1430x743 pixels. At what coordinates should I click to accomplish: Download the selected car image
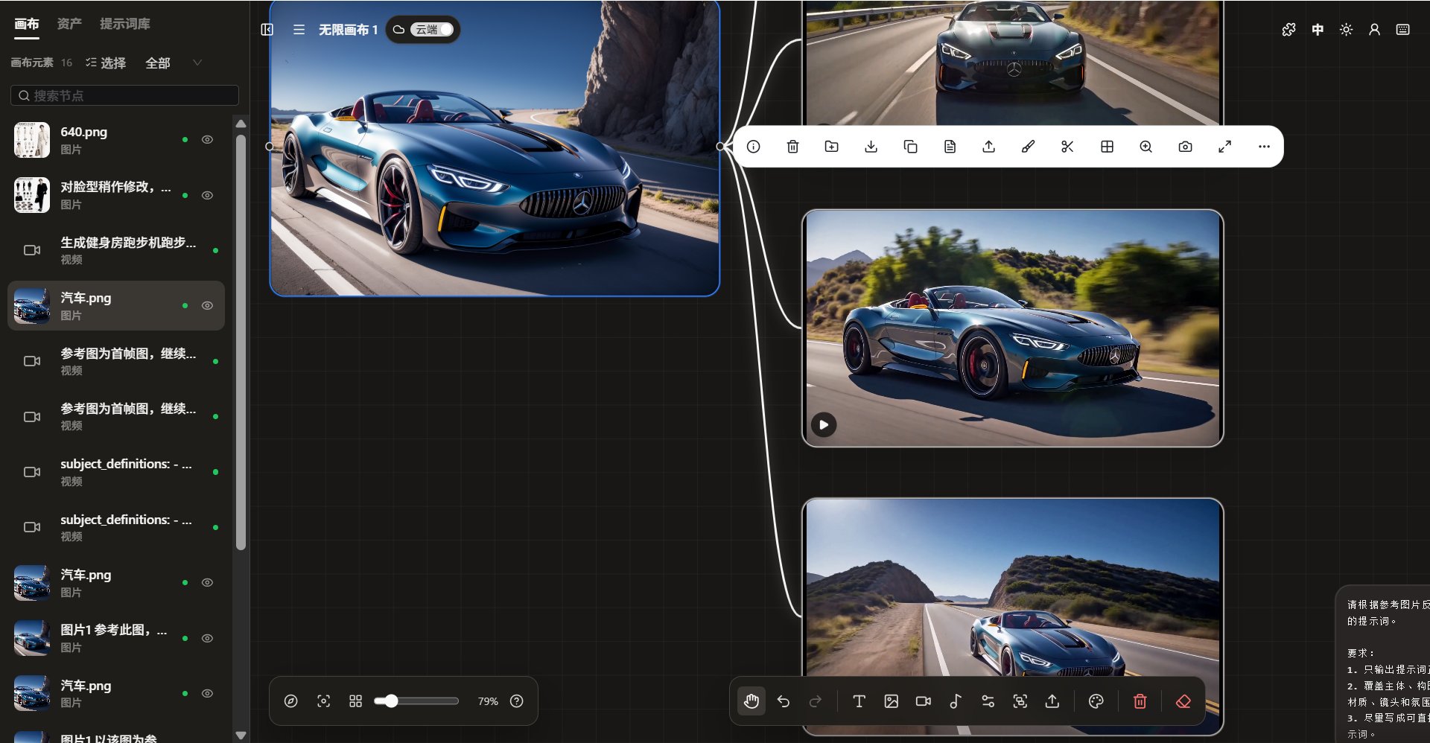click(871, 147)
